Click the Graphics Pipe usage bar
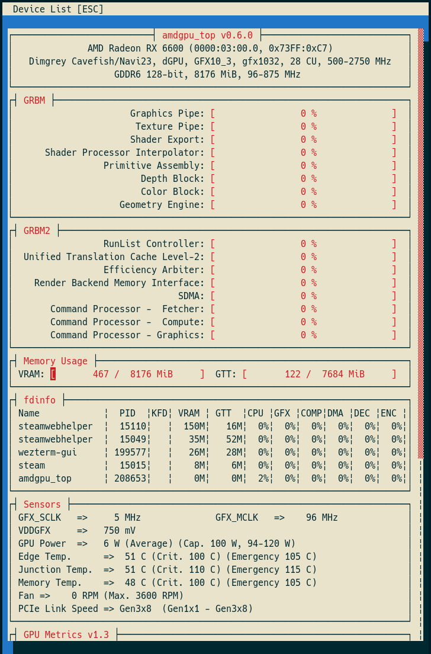The width and height of the screenshot is (431, 654). [303, 114]
